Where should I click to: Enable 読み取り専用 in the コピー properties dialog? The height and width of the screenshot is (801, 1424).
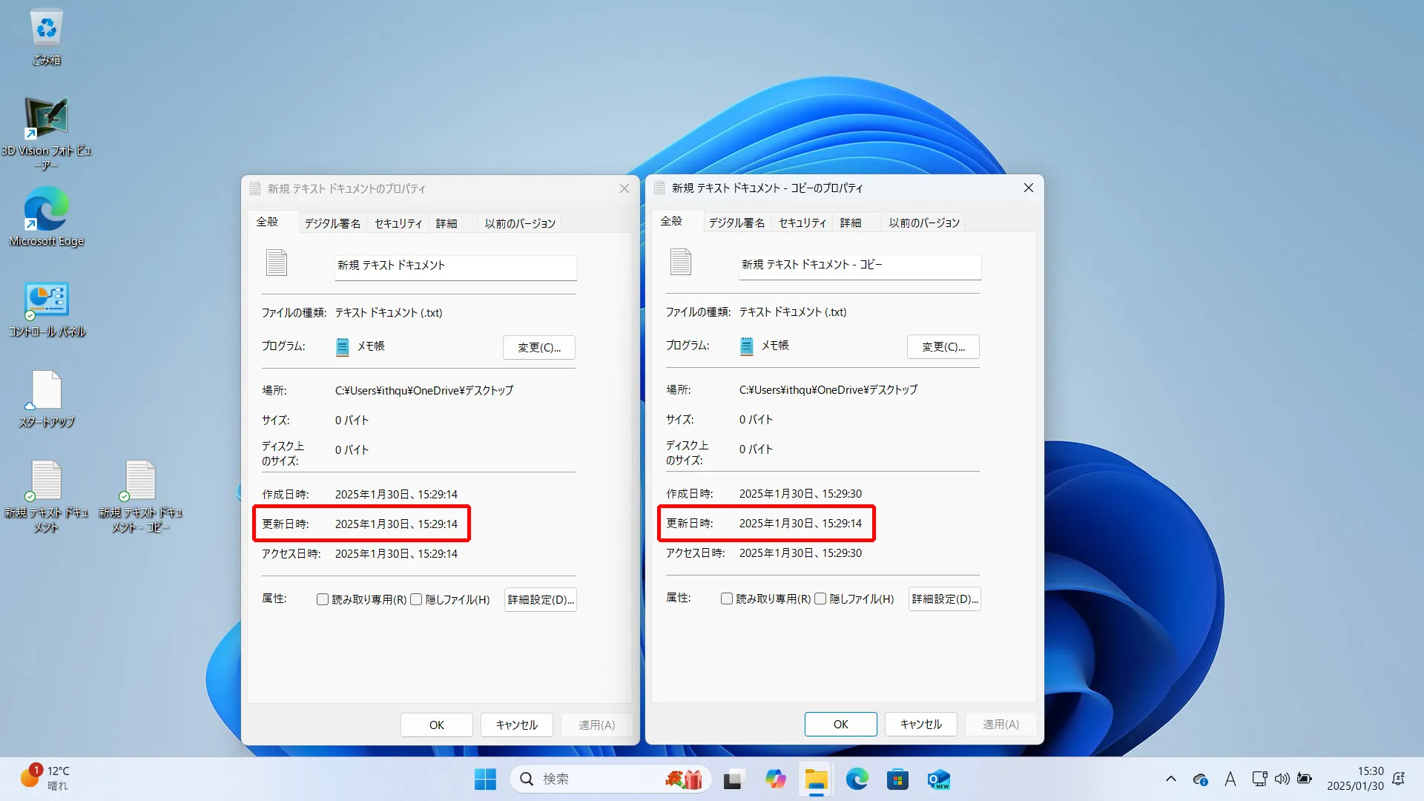click(727, 599)
